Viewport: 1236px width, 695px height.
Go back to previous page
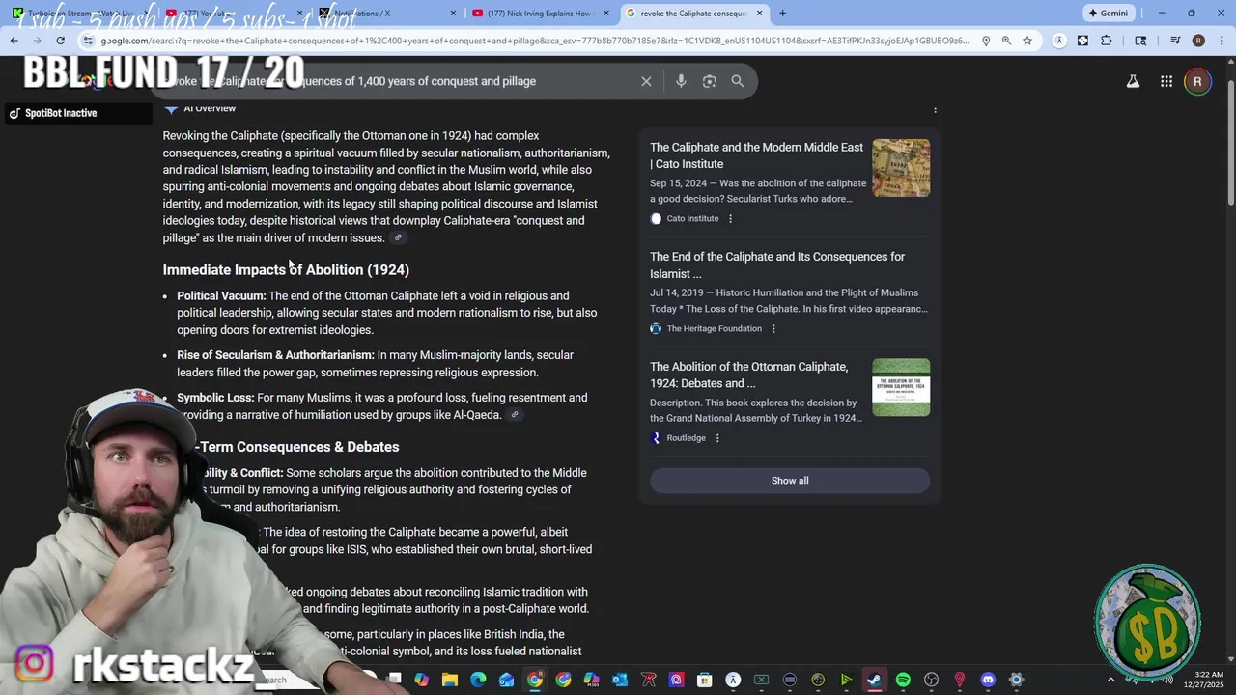[x=14, y=41]
